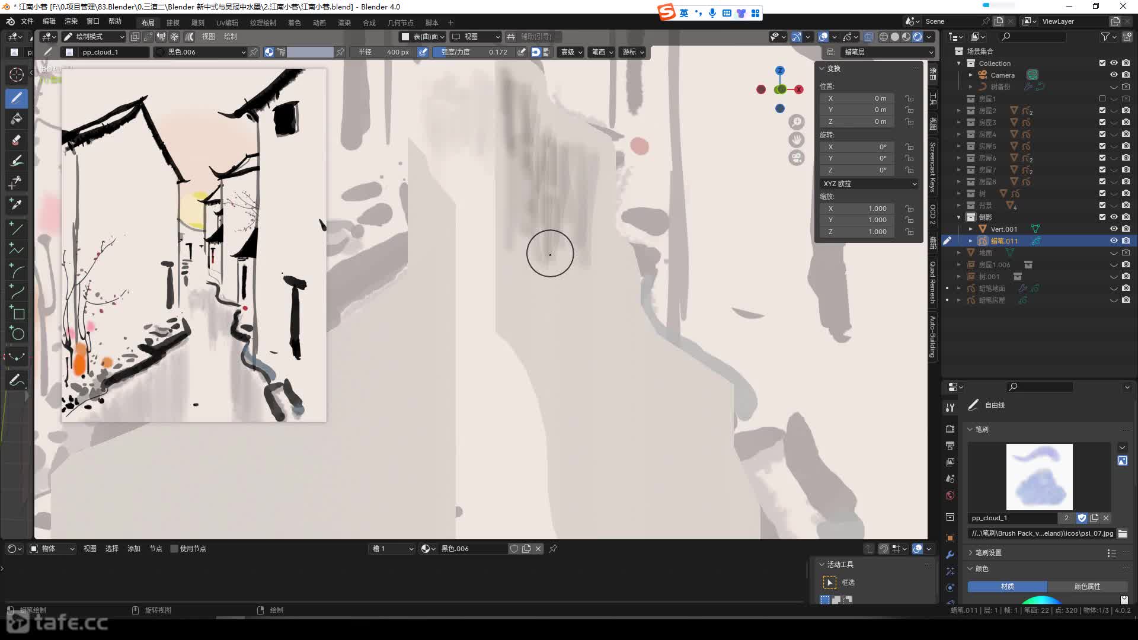Open the 高级 brush options dropdown
The width and height of the screenshot is (1138, 640).
[572, 52]
